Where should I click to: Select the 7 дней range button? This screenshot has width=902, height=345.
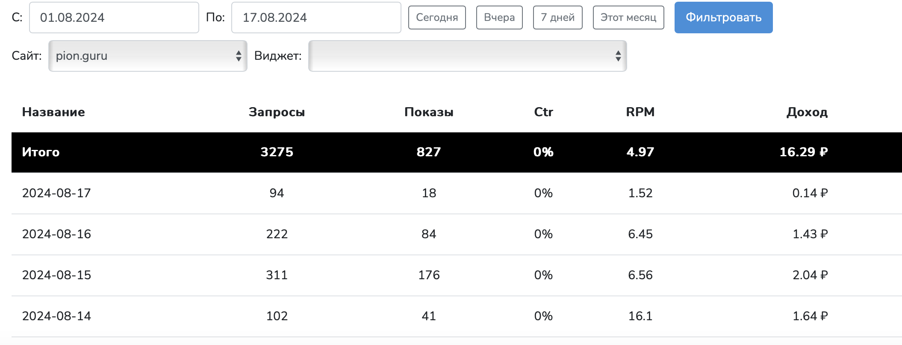point(557,18)
